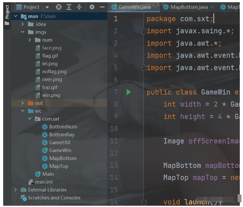
Task: Click the Expand All icon in Project toolbar
Action: (69, 7)
